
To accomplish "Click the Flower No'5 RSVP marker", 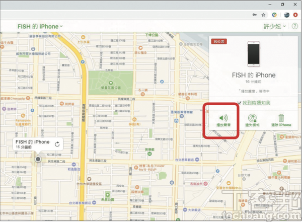I will coord(136,167).
